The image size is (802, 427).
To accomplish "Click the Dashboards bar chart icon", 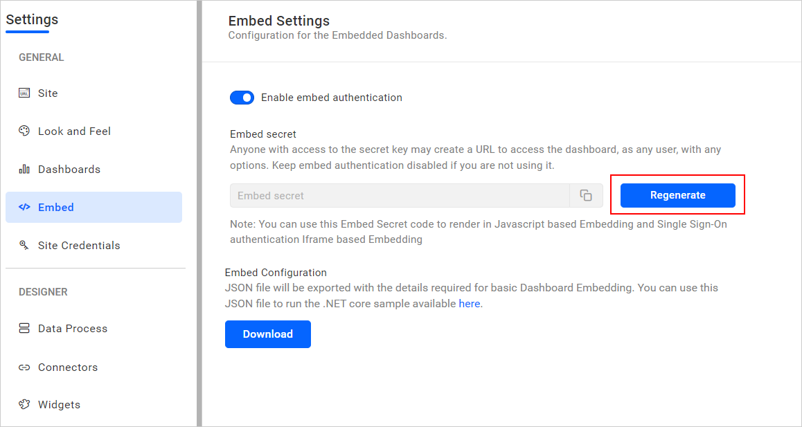I will coord(24,170).
